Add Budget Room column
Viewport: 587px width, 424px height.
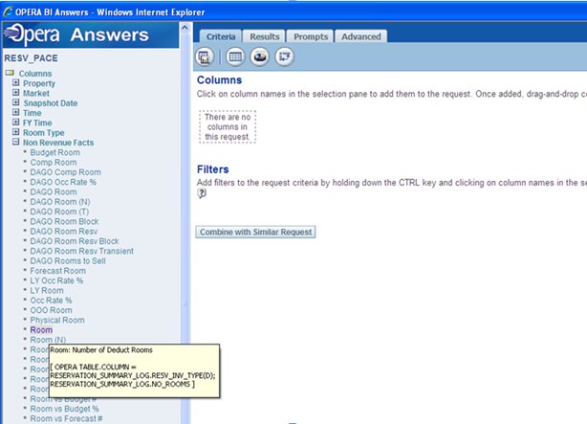click(x=54, y=152)
